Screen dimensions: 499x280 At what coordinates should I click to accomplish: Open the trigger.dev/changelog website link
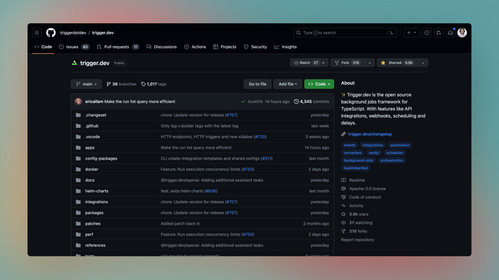(370, 134)
